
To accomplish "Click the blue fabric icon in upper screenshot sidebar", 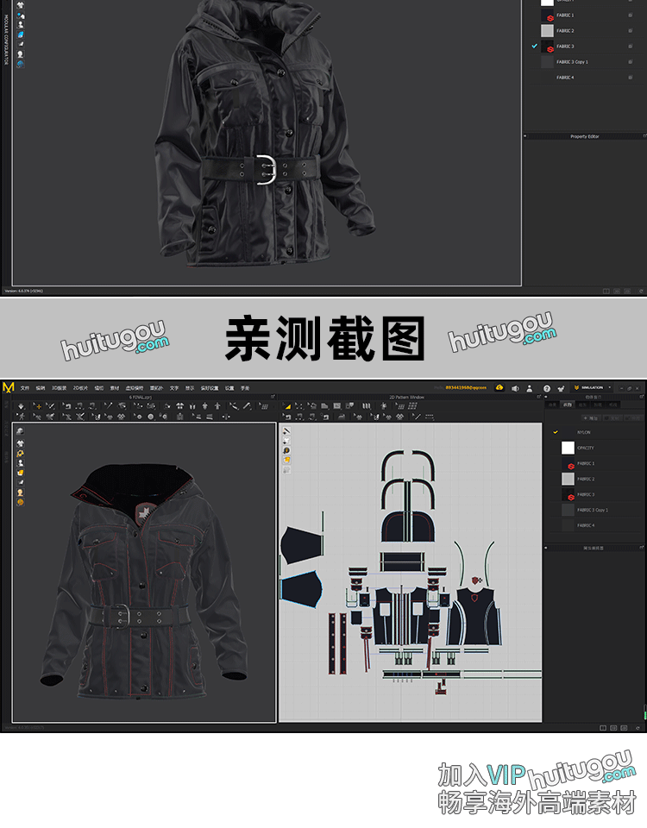I will 20,34.
